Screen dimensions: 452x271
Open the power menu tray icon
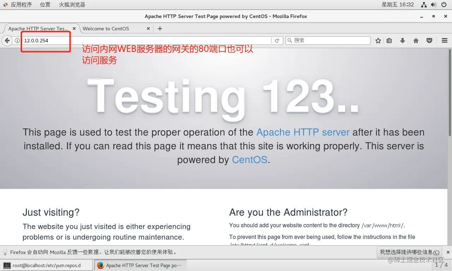[444, 5]
